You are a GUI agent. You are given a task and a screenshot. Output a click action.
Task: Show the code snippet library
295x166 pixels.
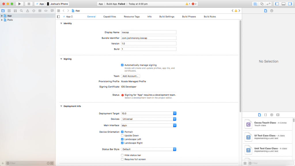click(265, 115)
